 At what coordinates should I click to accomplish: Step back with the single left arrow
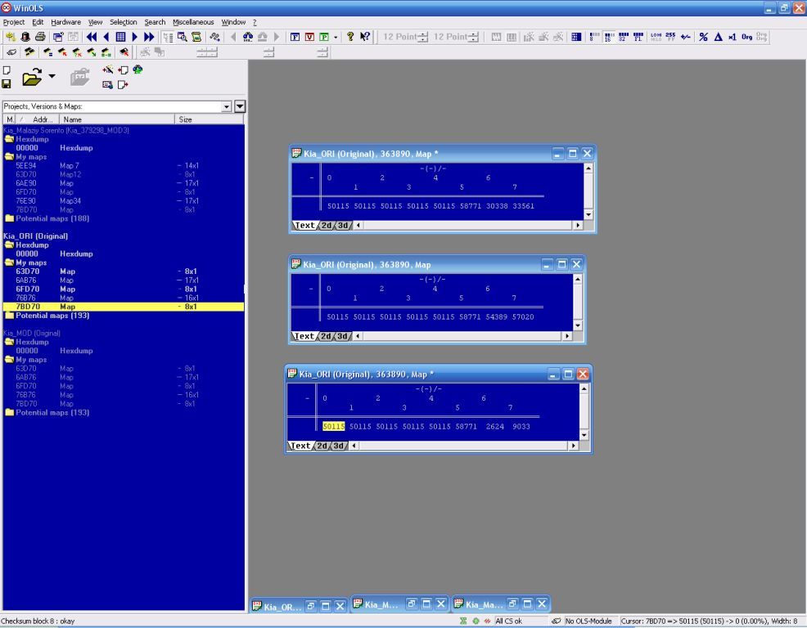[x=106, y=37]
